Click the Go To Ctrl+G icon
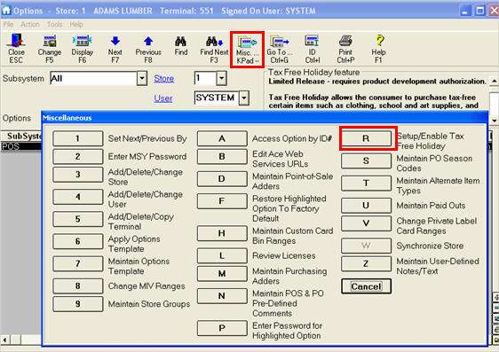The width and height of the screenshot is (499, 352). click(280, 49)
